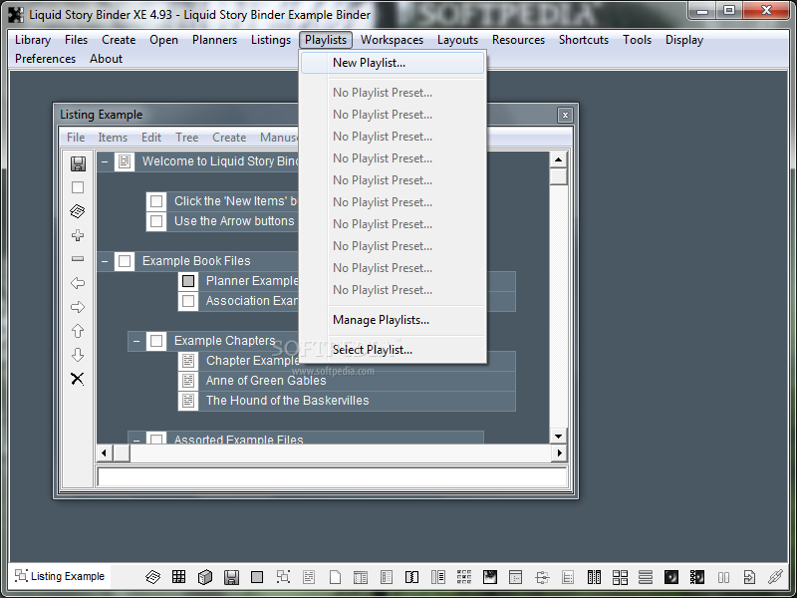This screenshot has width=797, height=598.
Task: Click the solid gray square icon in bottom toolbar
Action: click(x=257, y=577)
